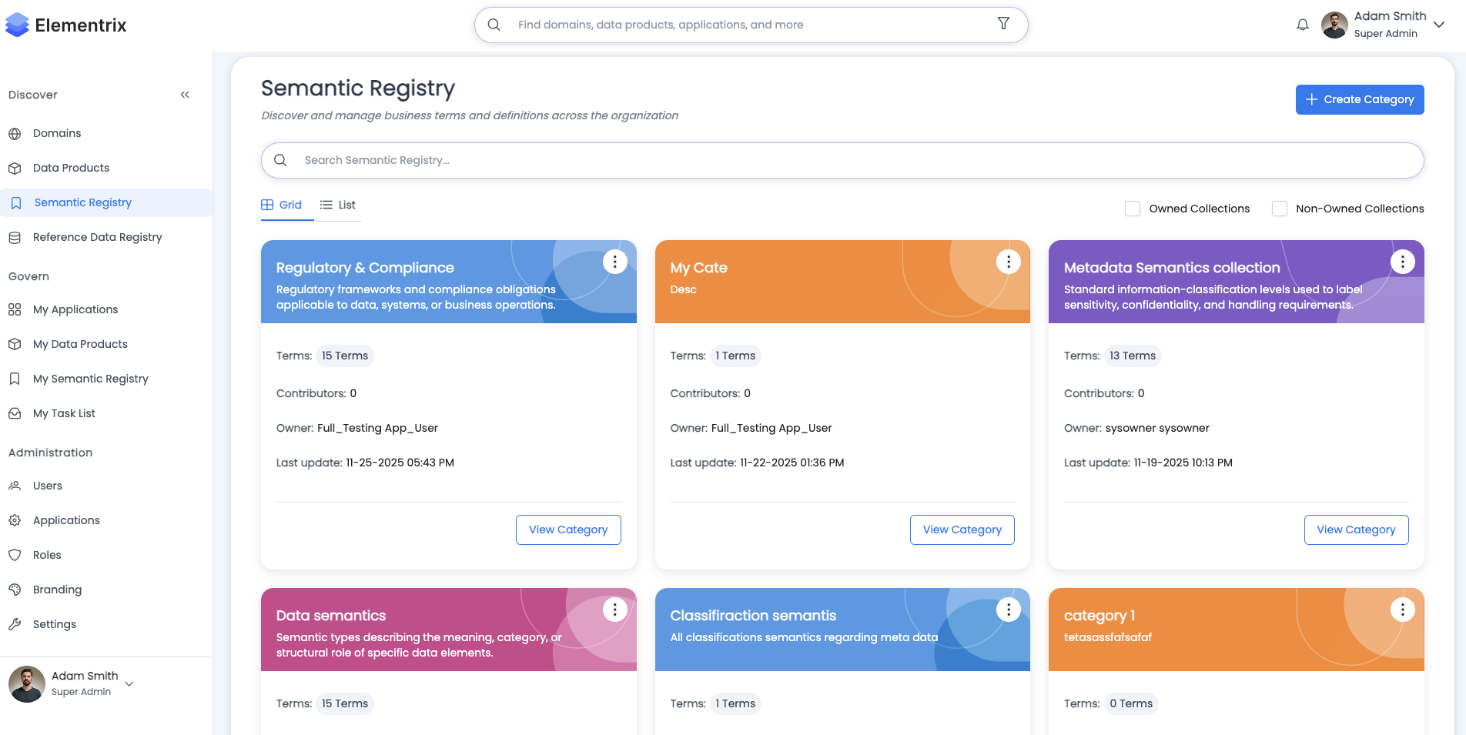Click the Elementrix logo icon

pyautogui.click(x=17, y=25)
